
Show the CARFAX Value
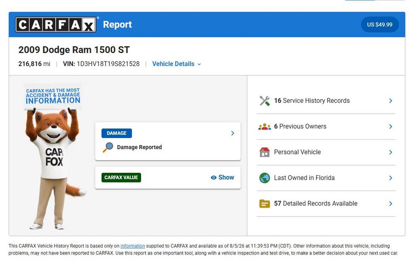pos(223,177)
